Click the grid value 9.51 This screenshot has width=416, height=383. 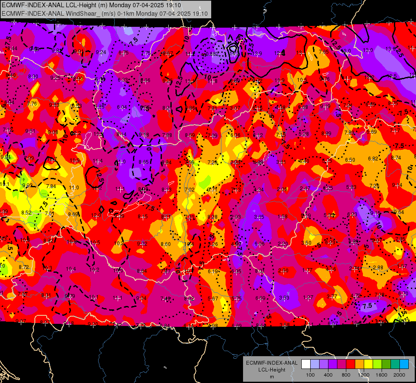pos(30,131)
